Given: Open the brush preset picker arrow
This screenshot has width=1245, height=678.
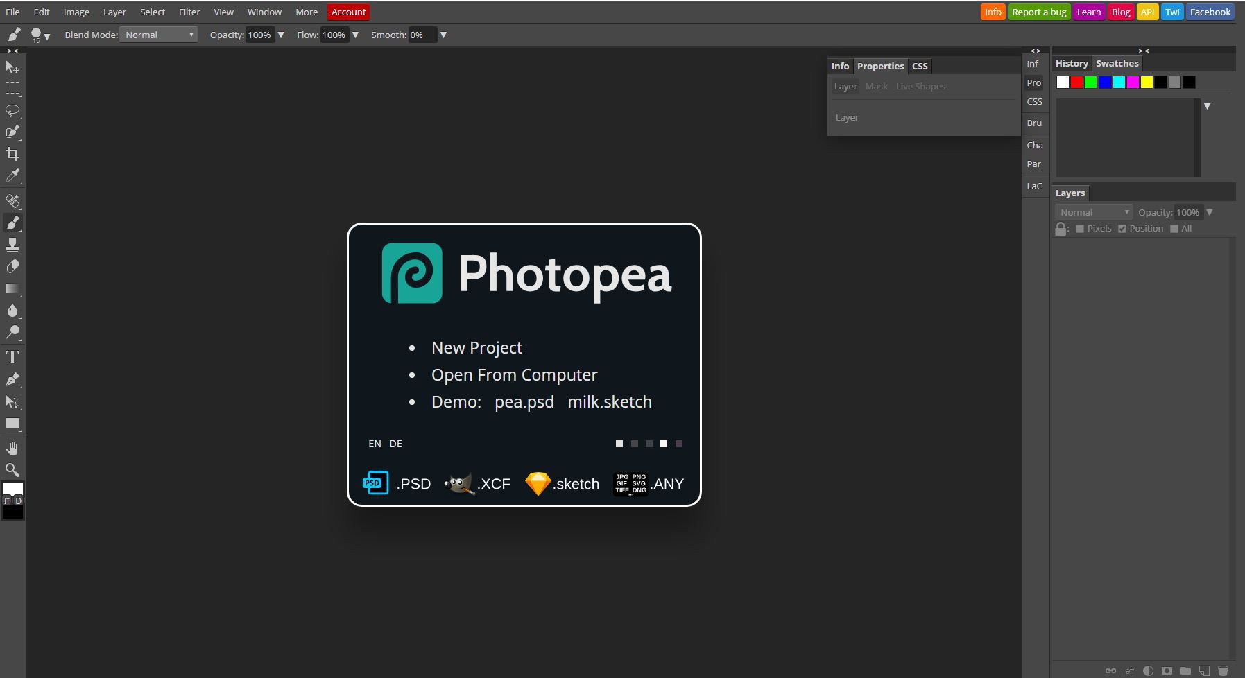Looking at the screenshot, I should pyautogui.click(x=47, y=36).
